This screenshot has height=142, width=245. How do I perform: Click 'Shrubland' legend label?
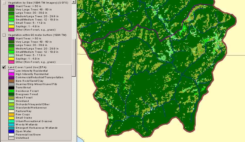[x=22, y=101]
